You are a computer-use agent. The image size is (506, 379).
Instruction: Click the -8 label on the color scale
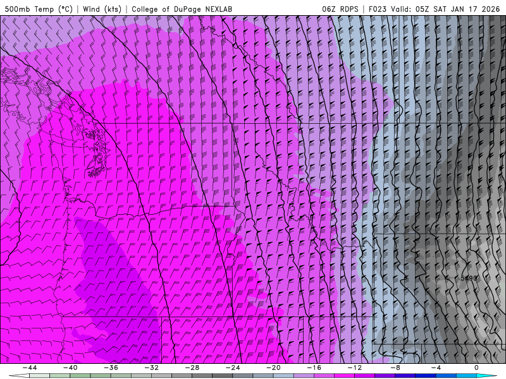pyautogui.click(x=395, y=368)
